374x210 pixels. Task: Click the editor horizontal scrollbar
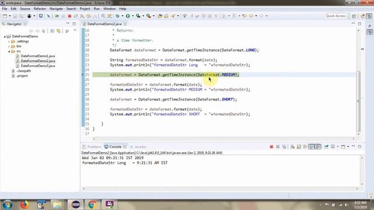point(224,139)
